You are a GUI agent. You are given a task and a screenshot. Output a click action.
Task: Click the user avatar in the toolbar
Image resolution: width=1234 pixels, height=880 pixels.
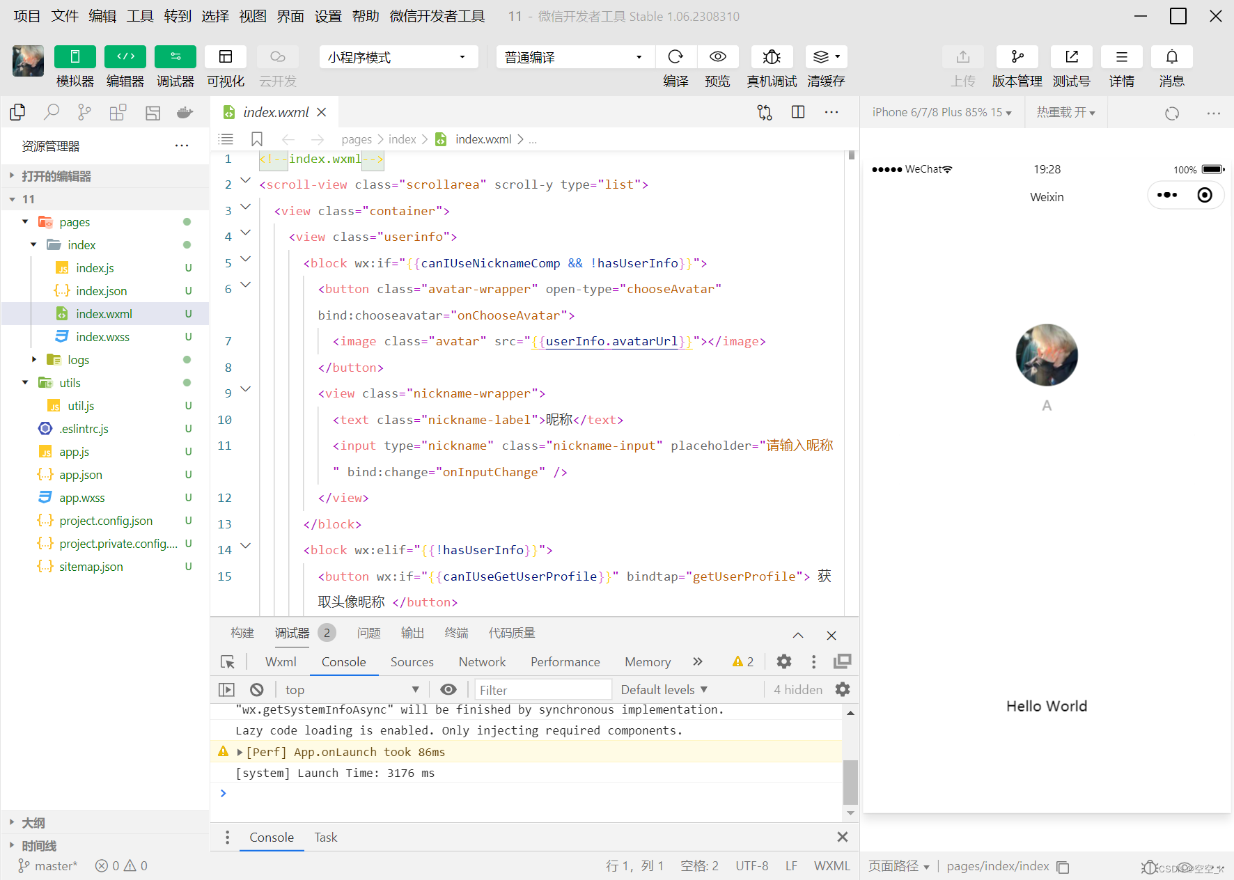29,61
